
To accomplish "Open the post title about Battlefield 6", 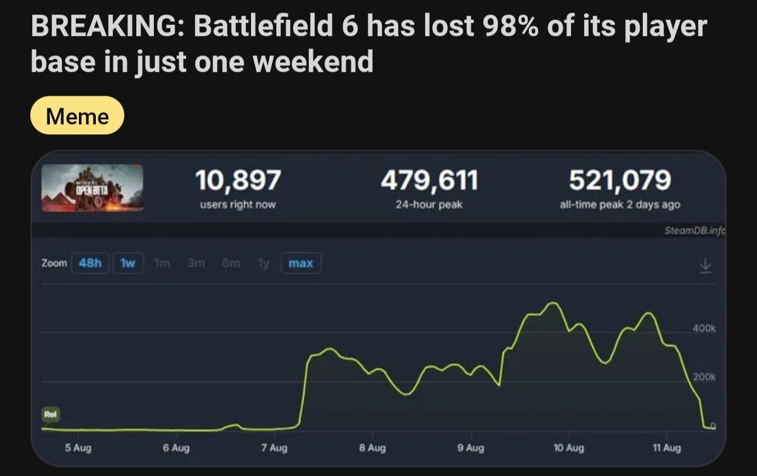I will click(368, 44).
